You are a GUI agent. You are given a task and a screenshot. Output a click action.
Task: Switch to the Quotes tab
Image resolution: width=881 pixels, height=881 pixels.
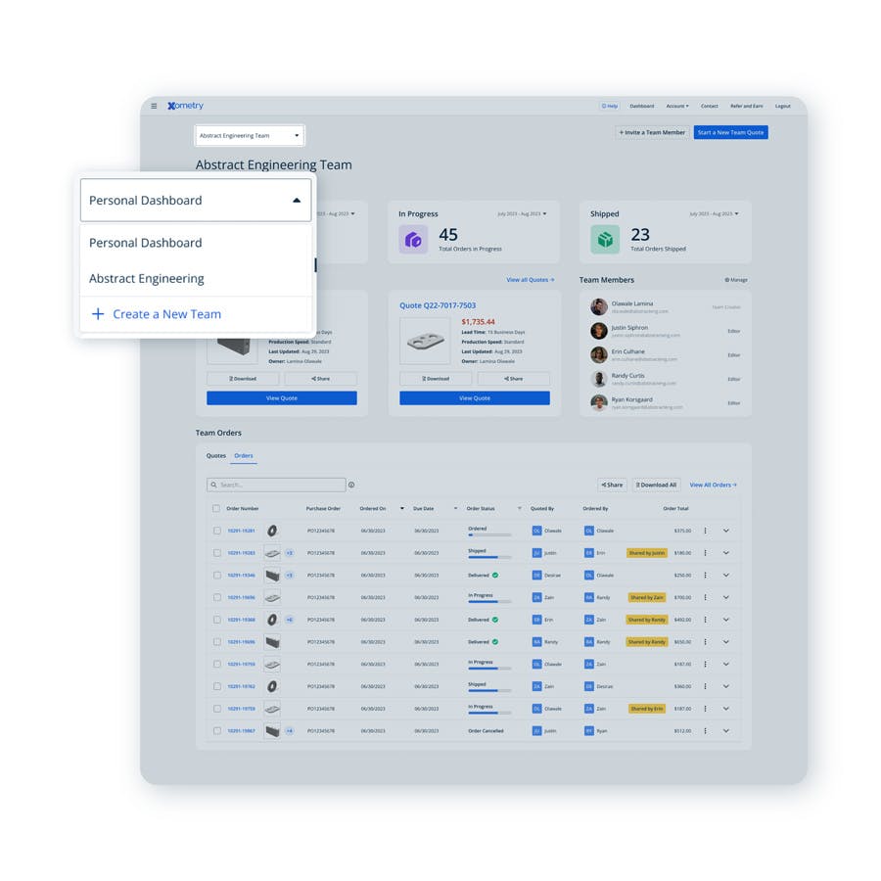click(x=215, y=455)
